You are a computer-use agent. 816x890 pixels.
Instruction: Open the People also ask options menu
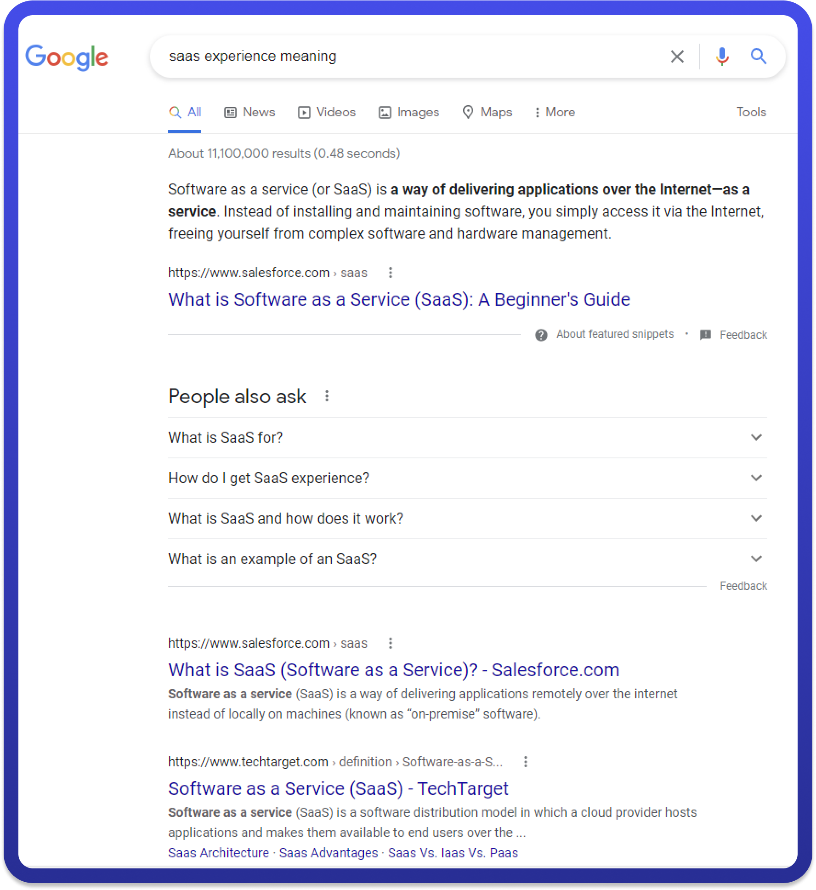coord(327,396)
